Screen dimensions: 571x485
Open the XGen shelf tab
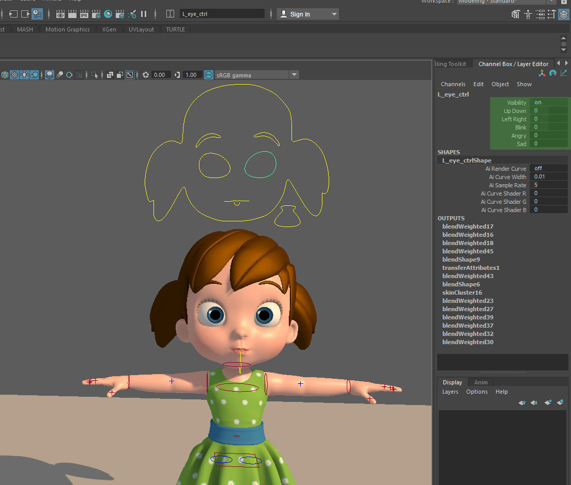click(109, 29)
